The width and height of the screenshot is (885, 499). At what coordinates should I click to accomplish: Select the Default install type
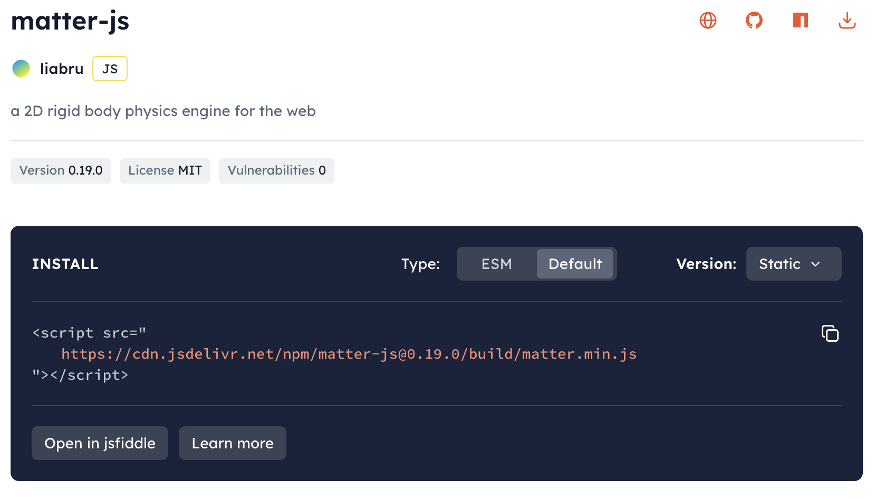pos(575,264)
